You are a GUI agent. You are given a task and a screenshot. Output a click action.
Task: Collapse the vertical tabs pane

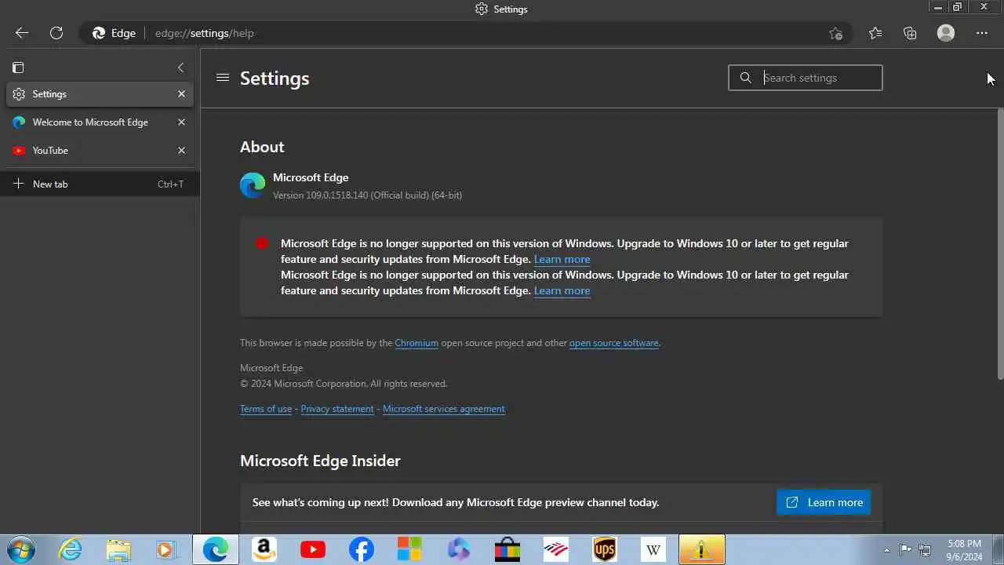click(180, 67)
